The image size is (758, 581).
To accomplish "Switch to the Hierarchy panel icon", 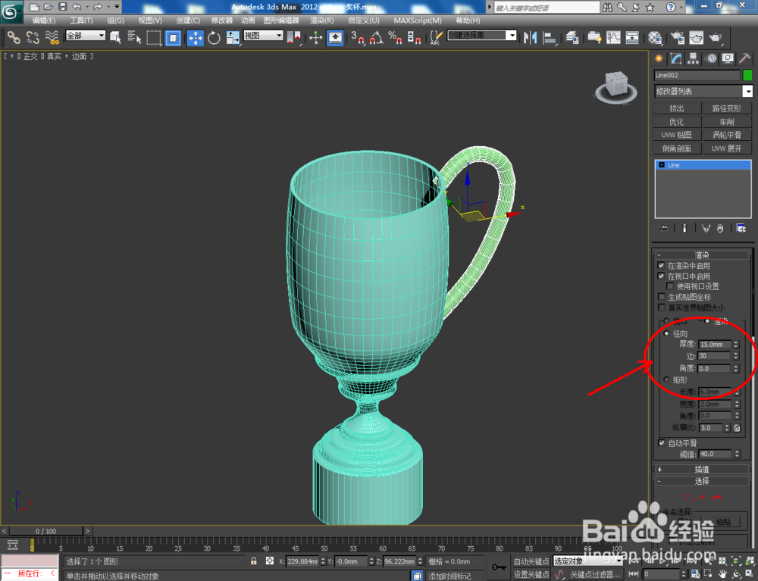I will [694, 58].
